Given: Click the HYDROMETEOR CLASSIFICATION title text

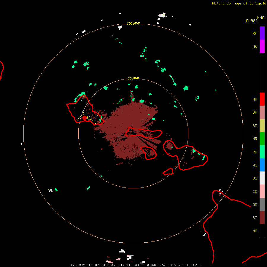Looking at the screenshot, I should point(104,265).
